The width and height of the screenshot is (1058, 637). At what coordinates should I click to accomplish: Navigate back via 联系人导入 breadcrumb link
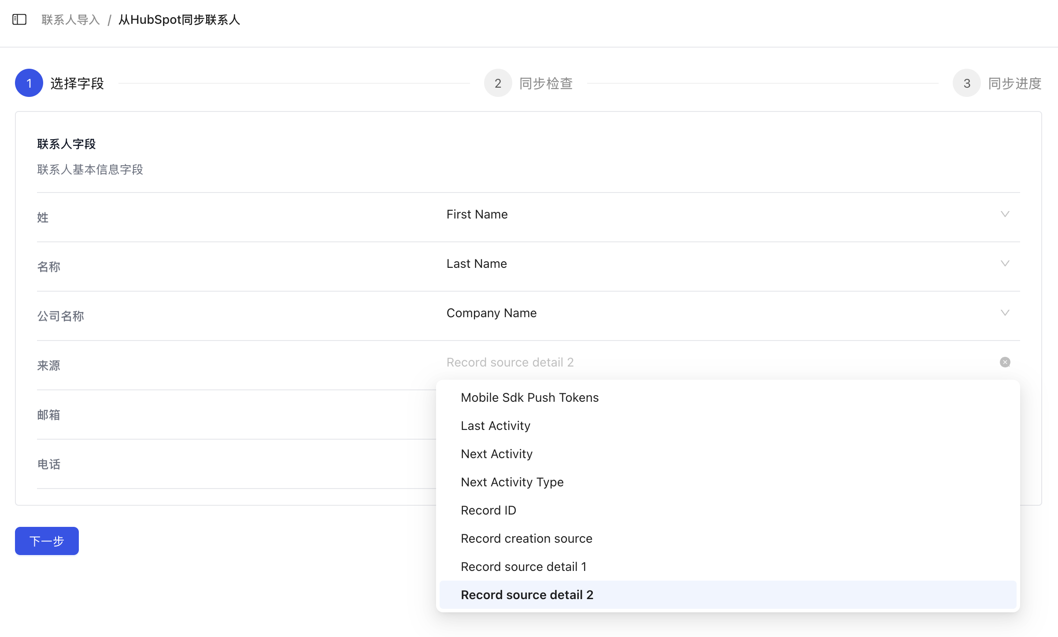point(70,19)
